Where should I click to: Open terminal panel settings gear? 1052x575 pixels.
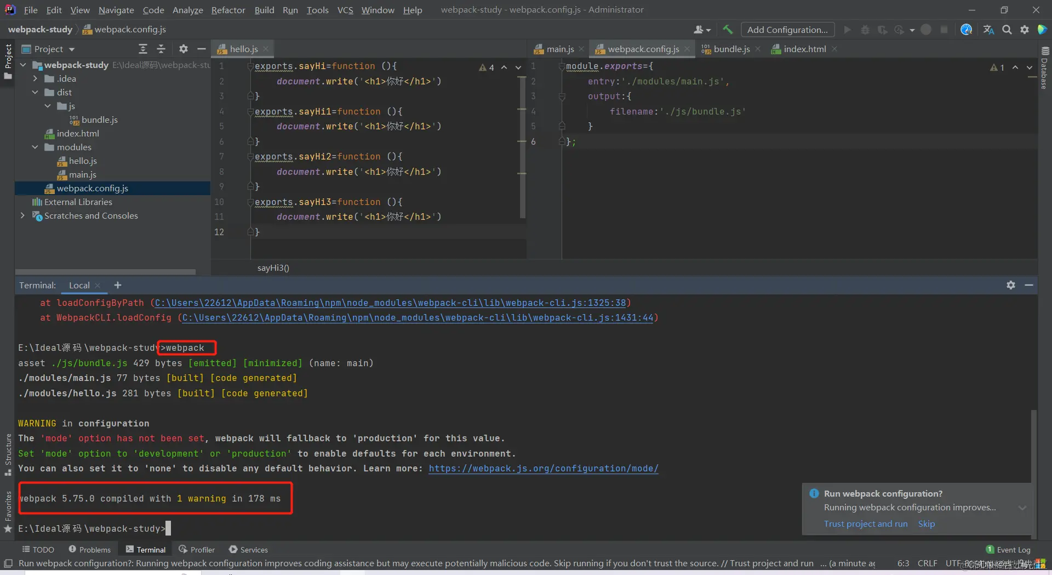(1011, 285)
